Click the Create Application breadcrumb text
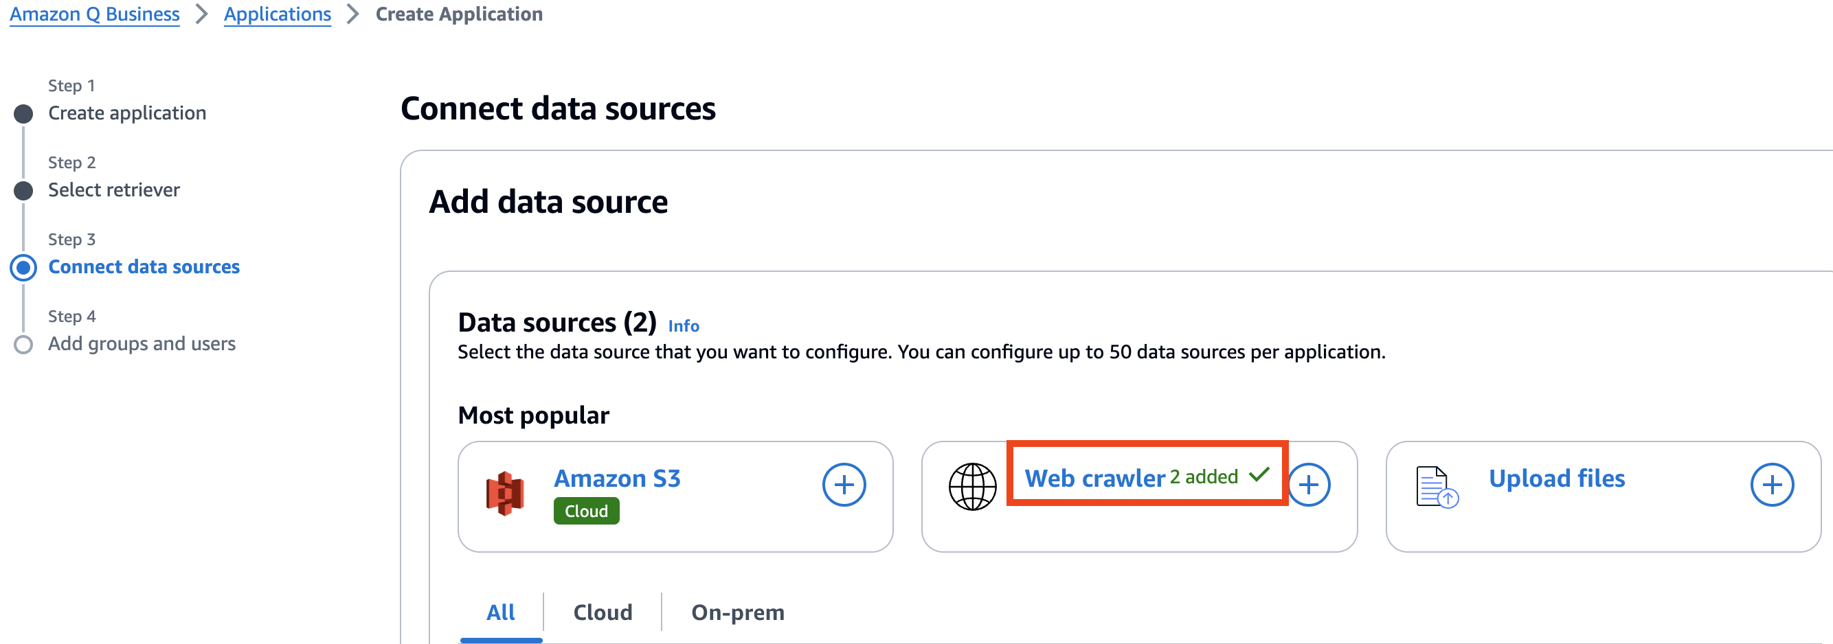The image size is (1833, 644). 459,14
